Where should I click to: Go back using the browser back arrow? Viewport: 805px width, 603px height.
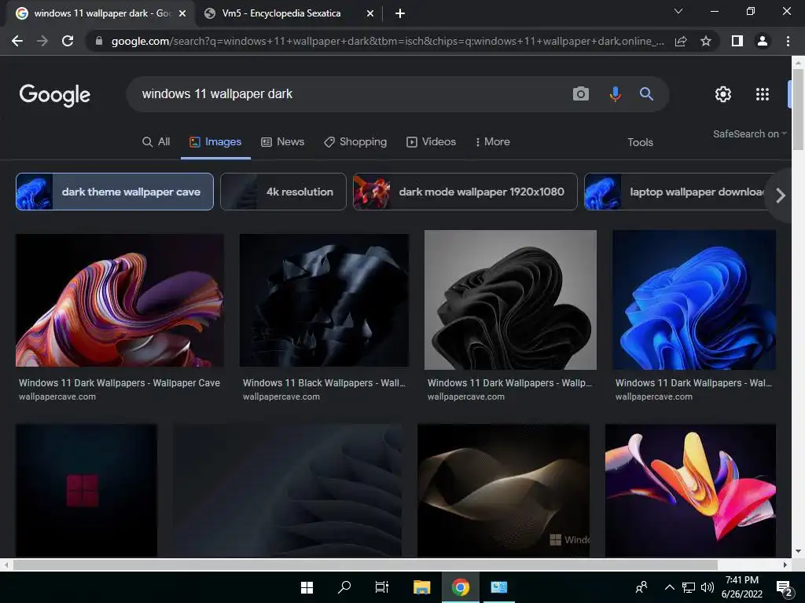click(x=17, y=41)
